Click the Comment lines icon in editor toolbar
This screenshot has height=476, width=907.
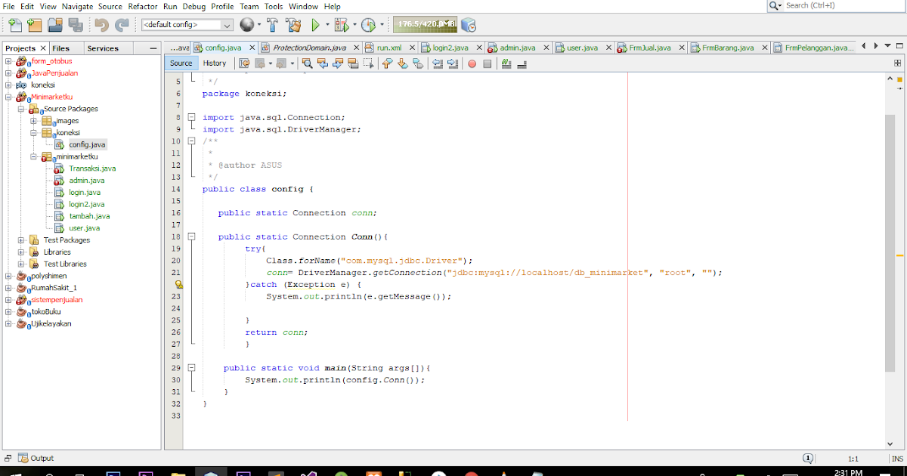(x=506, y=63)
